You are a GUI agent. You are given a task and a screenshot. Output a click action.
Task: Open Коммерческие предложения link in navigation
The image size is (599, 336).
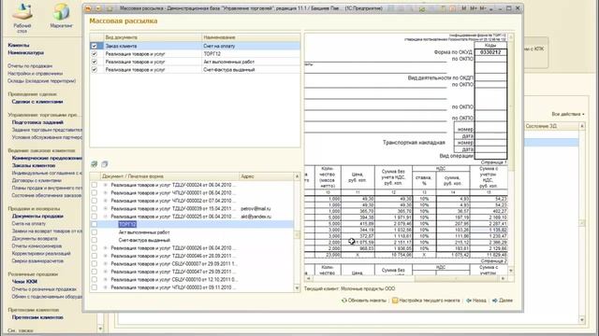click(47, 158)
